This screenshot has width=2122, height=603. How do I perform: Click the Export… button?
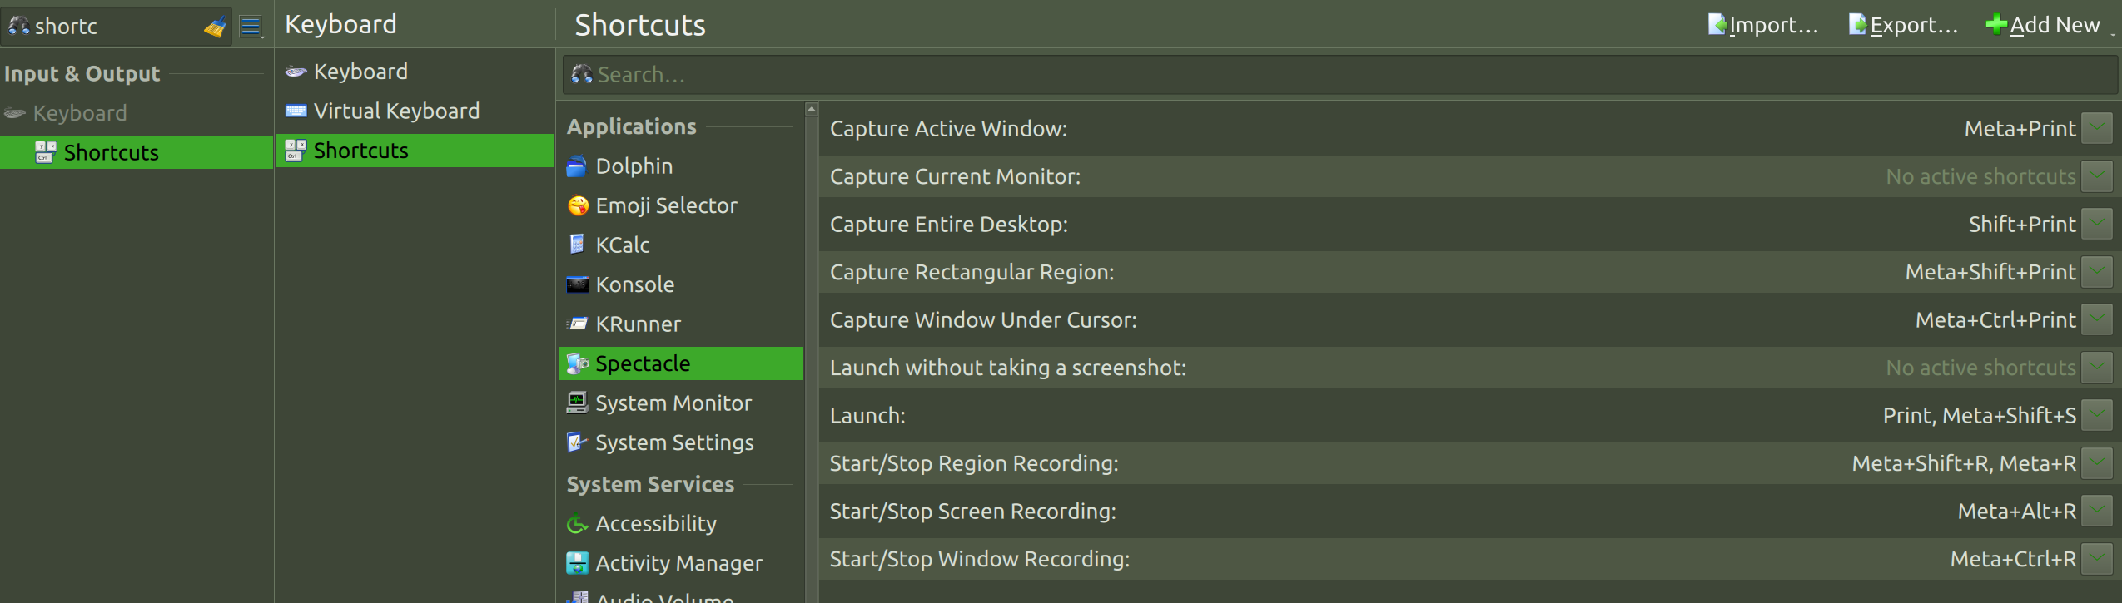pos(1903,25)
